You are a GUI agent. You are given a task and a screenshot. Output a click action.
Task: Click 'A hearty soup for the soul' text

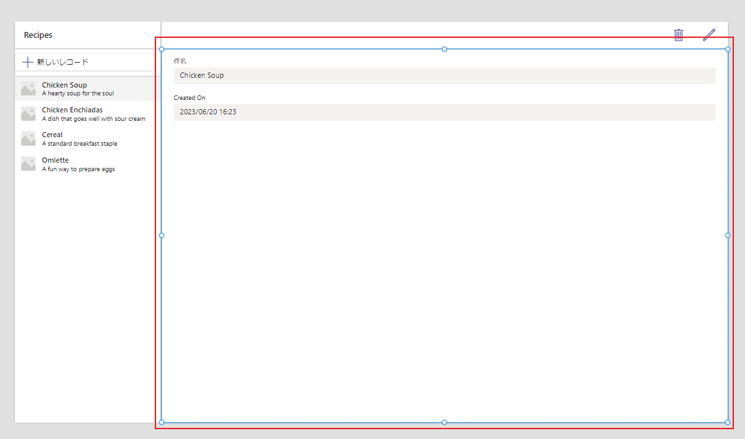click(78, 93)
